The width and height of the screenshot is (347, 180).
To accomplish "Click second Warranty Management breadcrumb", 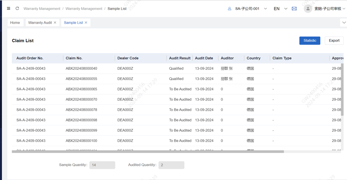I will [x=84, y=8].
